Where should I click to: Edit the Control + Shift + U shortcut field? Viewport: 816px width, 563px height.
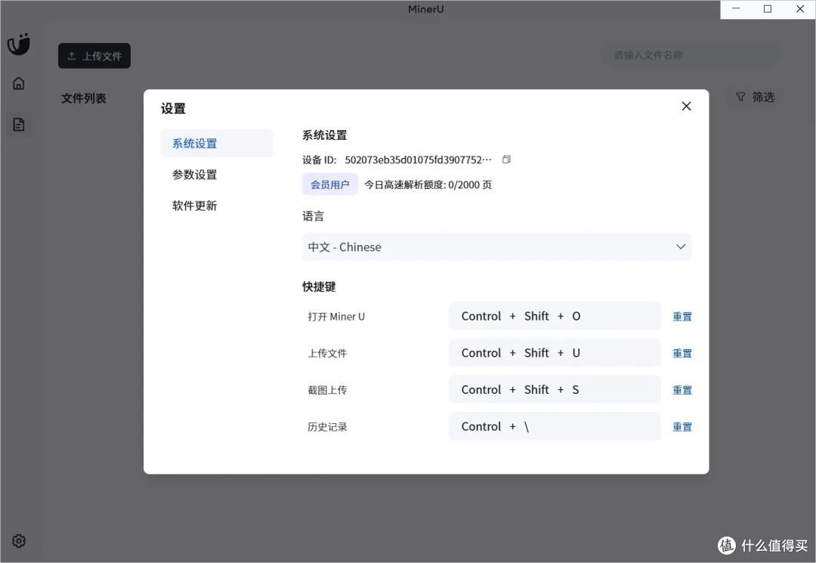pos(555,353)
